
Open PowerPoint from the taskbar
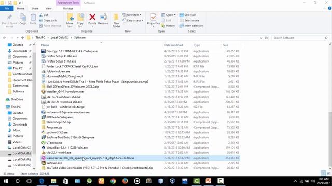point(209,181)
